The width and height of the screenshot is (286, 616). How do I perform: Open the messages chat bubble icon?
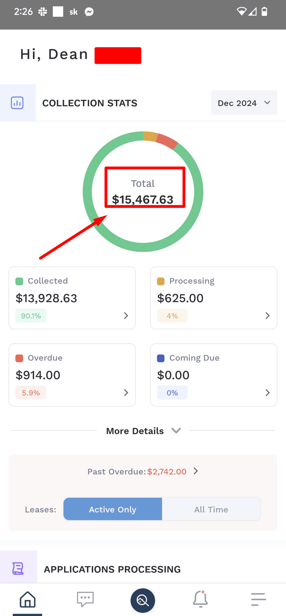[x=85, y=599]
